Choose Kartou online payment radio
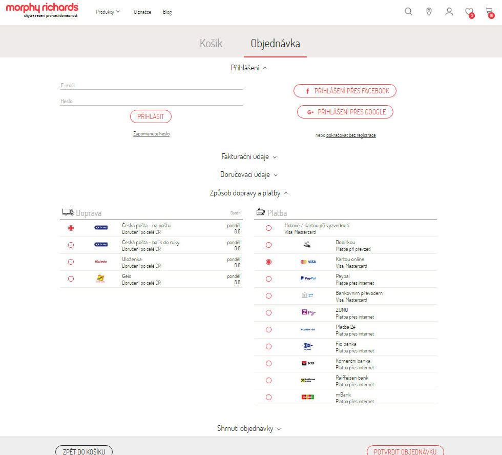The width and height of the screenshot is (502, 455). coord(268,262)
